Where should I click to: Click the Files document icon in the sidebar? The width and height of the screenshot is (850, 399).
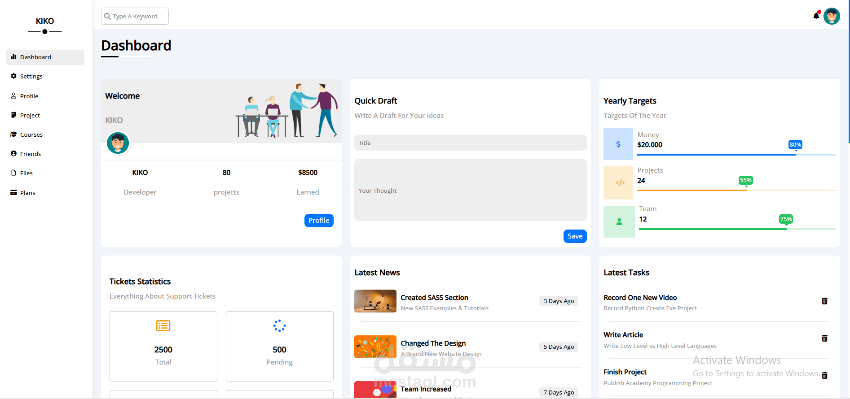(x=13, y=173)
